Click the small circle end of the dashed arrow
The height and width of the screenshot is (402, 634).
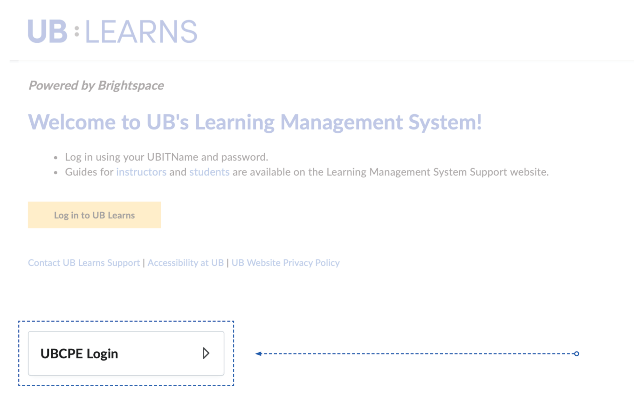click(x=577, y=354)
